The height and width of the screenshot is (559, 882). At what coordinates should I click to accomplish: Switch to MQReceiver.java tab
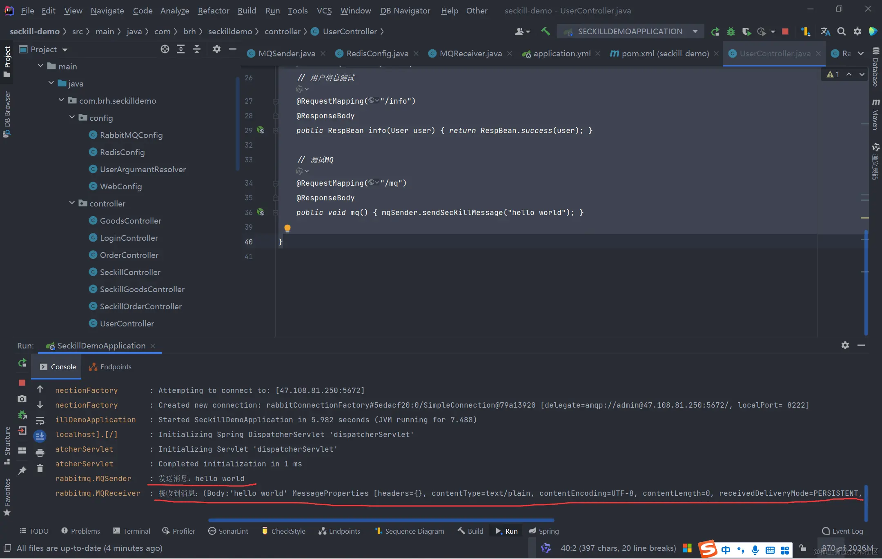[470, 53]
